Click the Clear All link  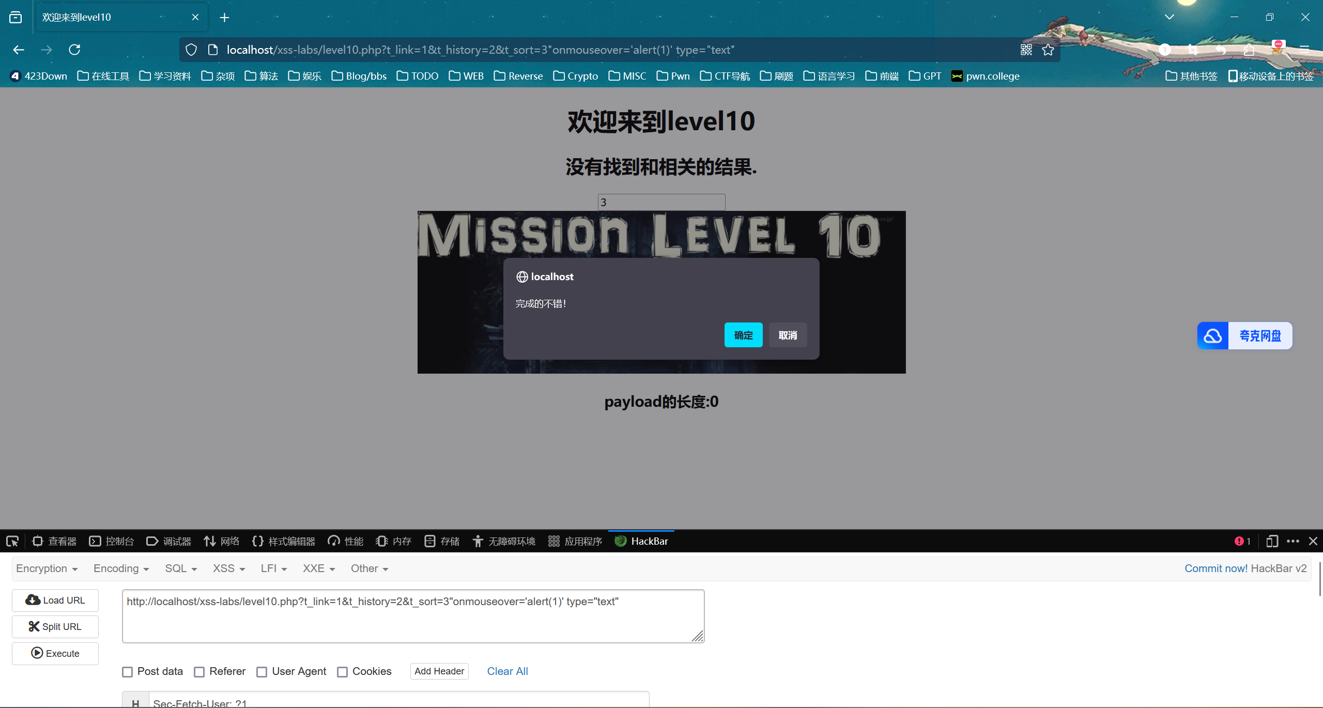pyautogui.click(x=507, y=671)
